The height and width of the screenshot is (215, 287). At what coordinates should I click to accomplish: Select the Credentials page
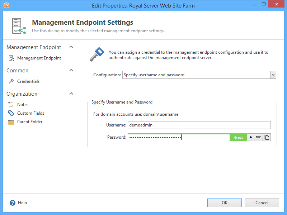pyautogui.click(x=28, y=81)
